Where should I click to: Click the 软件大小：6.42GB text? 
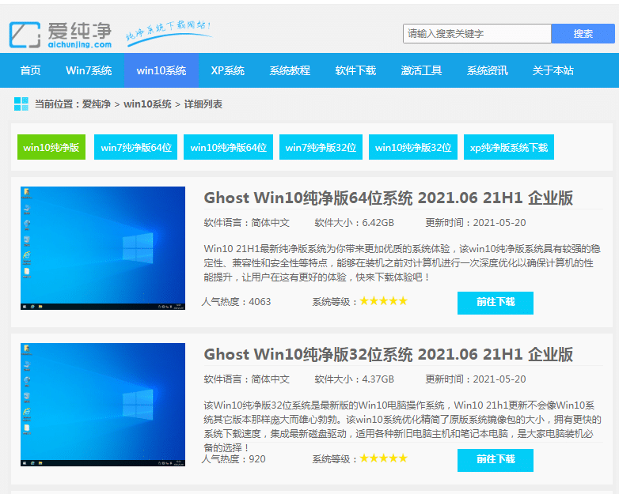click(354, 223)
